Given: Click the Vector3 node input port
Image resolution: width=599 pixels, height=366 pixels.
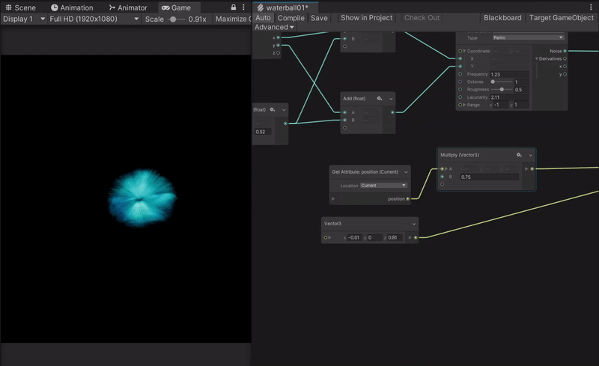Looking at the screenshot, I should (325, 237).
